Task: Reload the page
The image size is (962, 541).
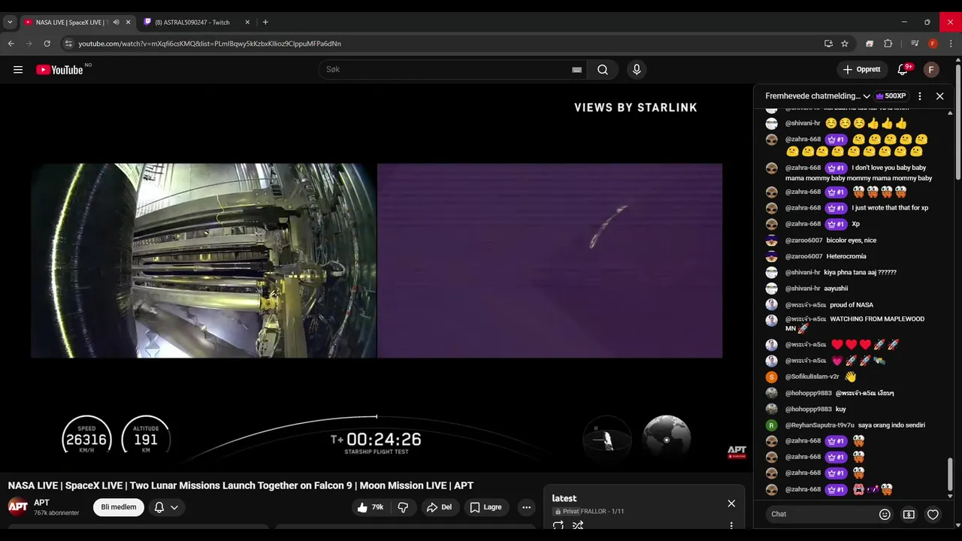Action: click(47, 44)
